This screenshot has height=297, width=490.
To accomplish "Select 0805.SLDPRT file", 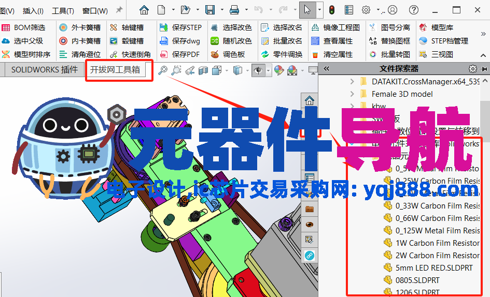I will click(x=411, y=280).
